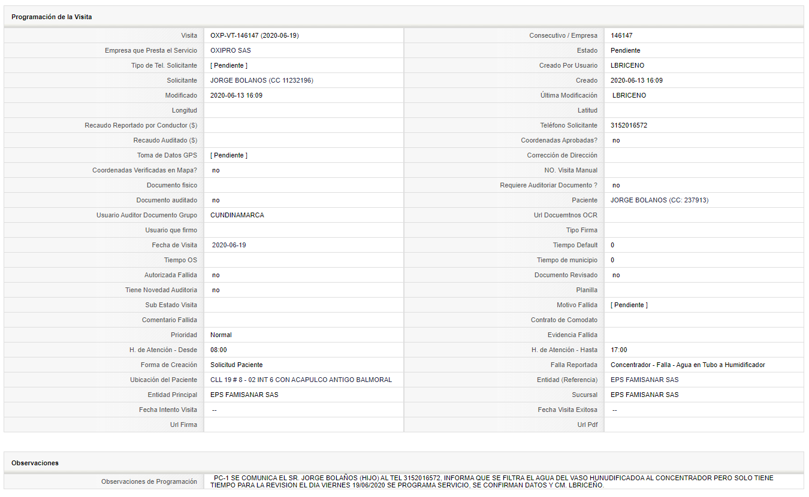
Task: Click attention end time 17:00
Action: pos(619,350)
